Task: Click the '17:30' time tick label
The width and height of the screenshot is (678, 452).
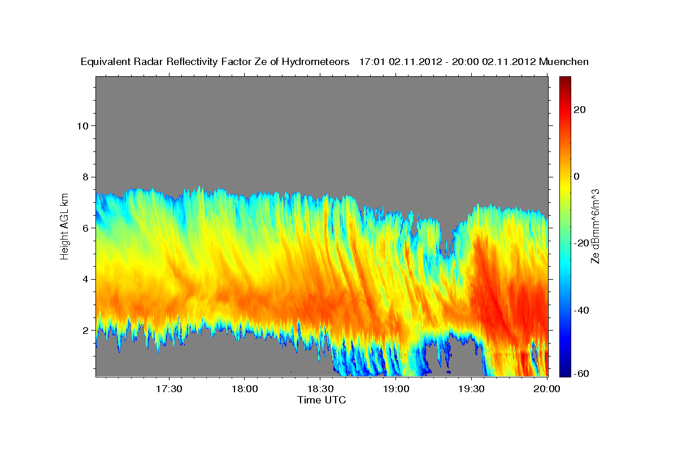Action: click(169, 389)
